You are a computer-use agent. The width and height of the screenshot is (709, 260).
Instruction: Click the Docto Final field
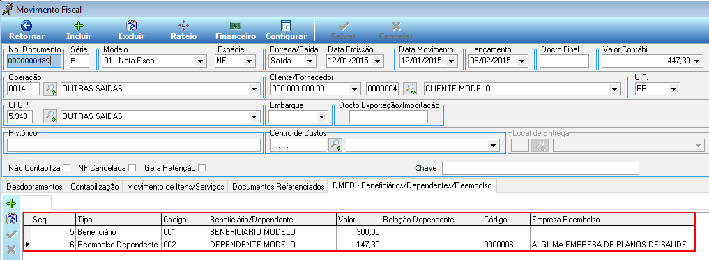tap(564, 61)
